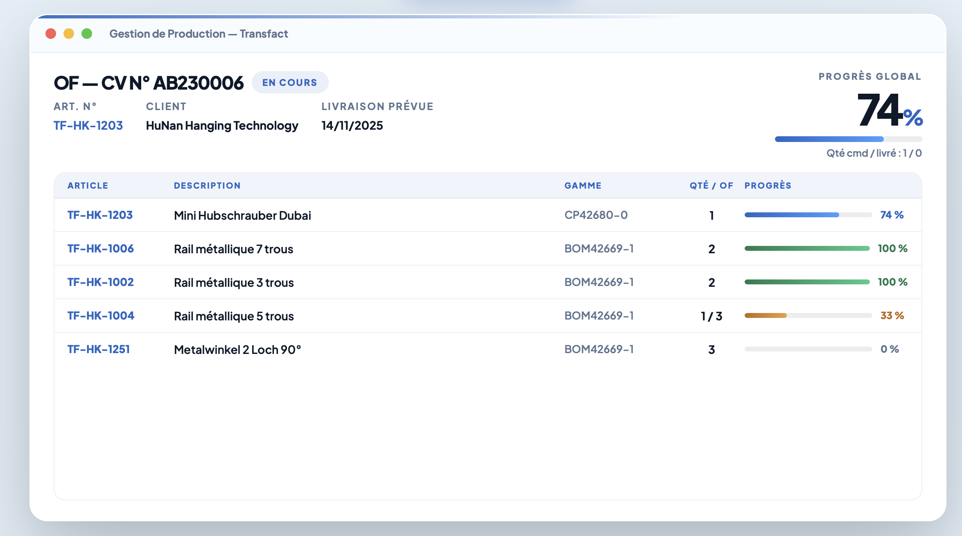Image resolution: width=962 pixels, height=536 pixels.
Task: Click the '100 %' value for TF-HK-1002
Action: [893, 282]
